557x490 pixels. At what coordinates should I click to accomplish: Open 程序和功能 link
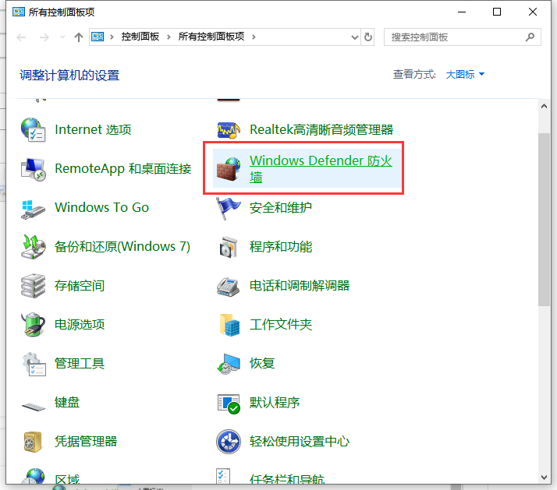[x=281, y=246]
